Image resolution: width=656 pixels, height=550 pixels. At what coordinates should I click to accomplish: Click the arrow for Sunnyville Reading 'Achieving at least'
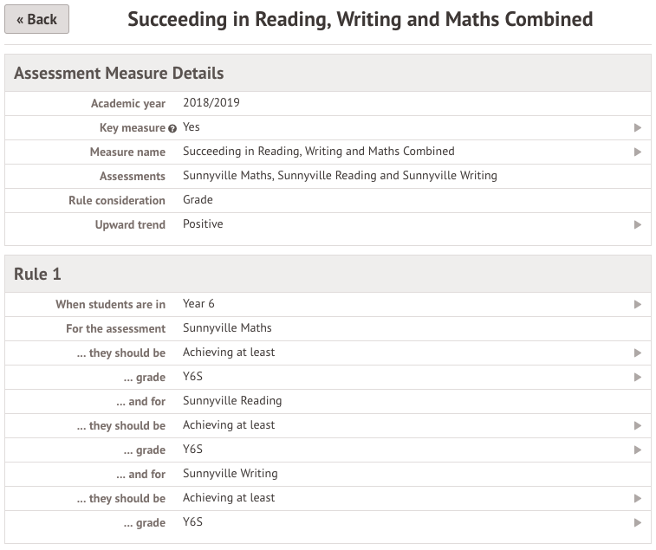point(637,425)
